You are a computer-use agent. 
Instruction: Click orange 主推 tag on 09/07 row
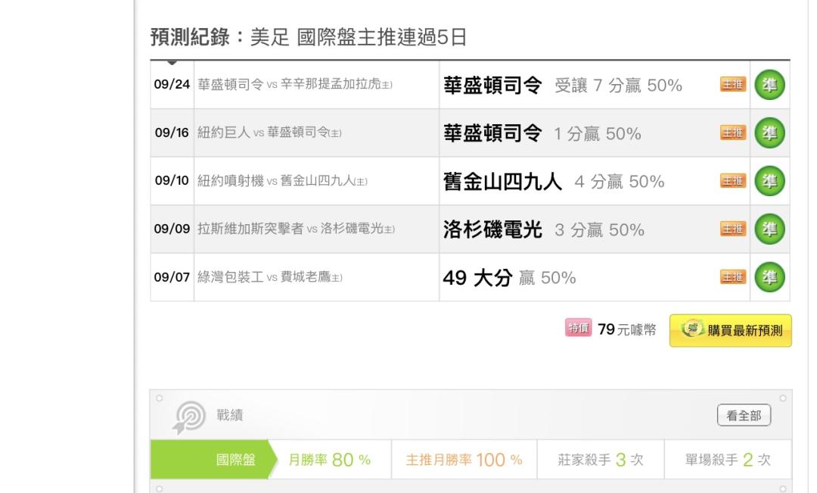click(733, 276)
